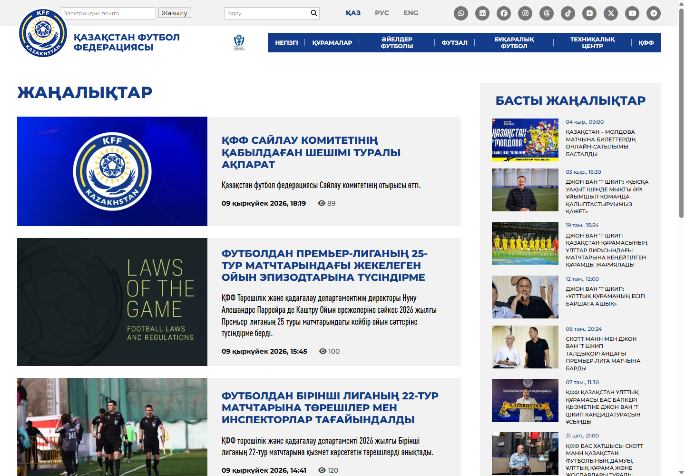The image size is (685, 476).
Task: Click the KFF federation logo
Action: point(43,33)
